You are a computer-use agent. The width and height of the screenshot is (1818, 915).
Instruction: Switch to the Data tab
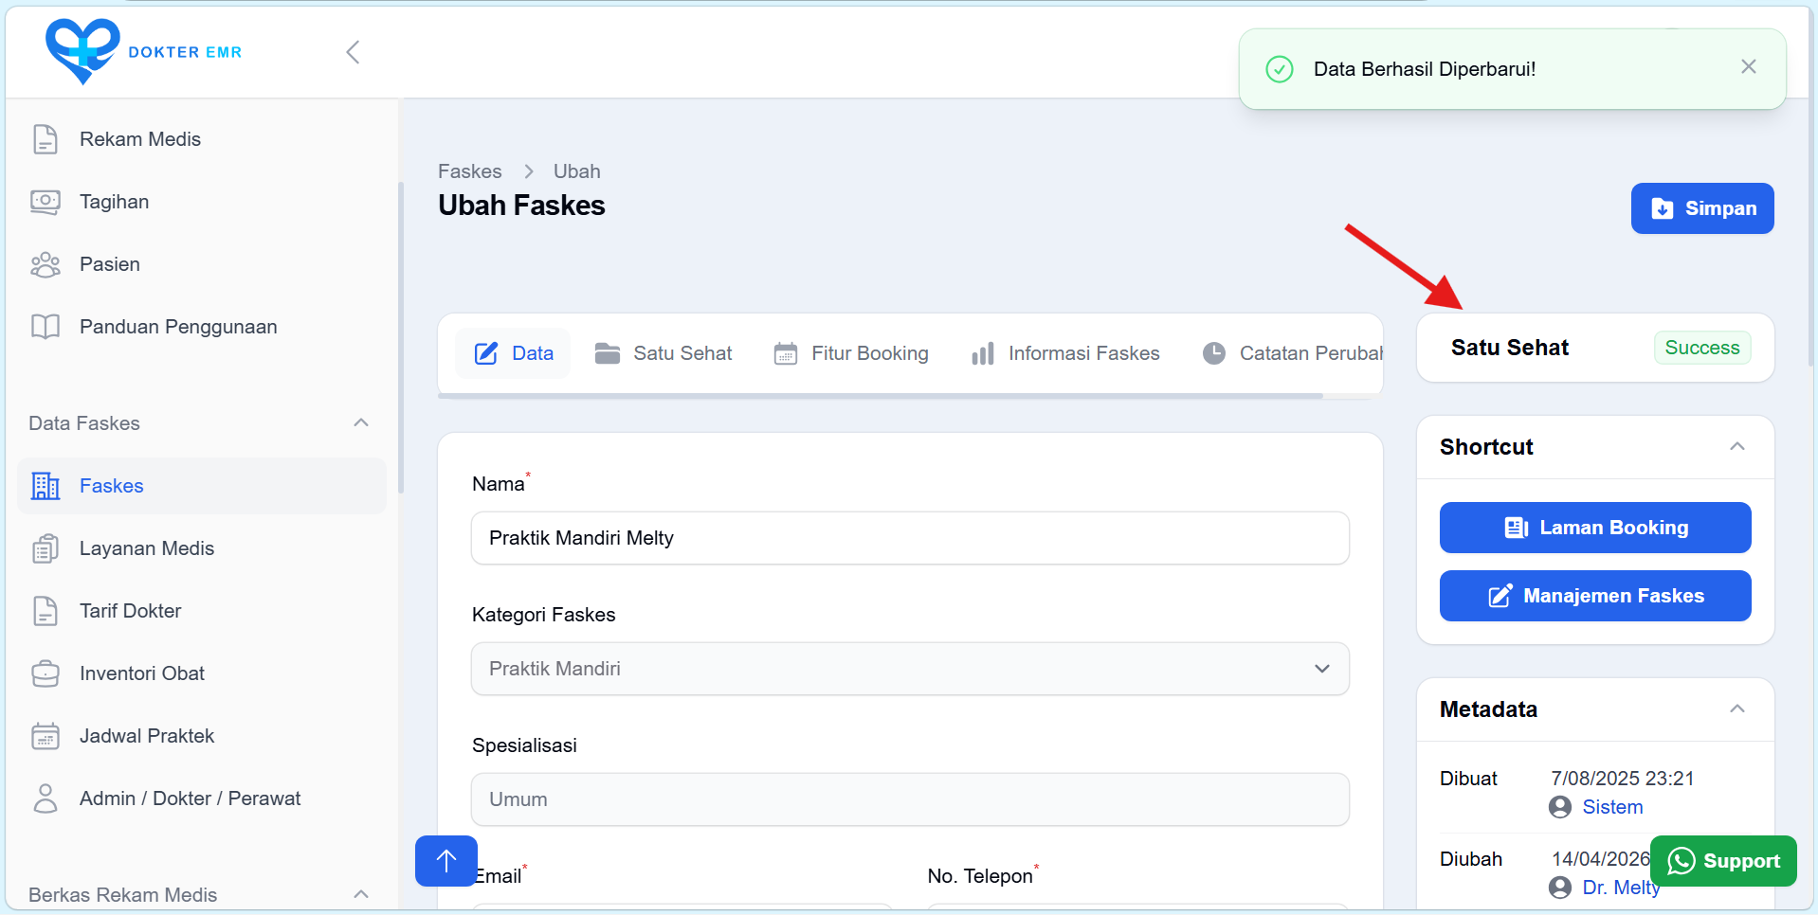[x=513, y=353]
